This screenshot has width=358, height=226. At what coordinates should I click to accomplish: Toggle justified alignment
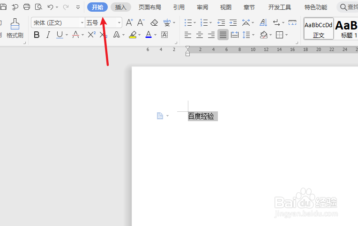[x=223, y=35]
